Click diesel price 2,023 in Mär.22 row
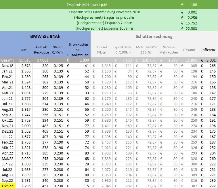The image size is (218, 189). coord(106,148)
